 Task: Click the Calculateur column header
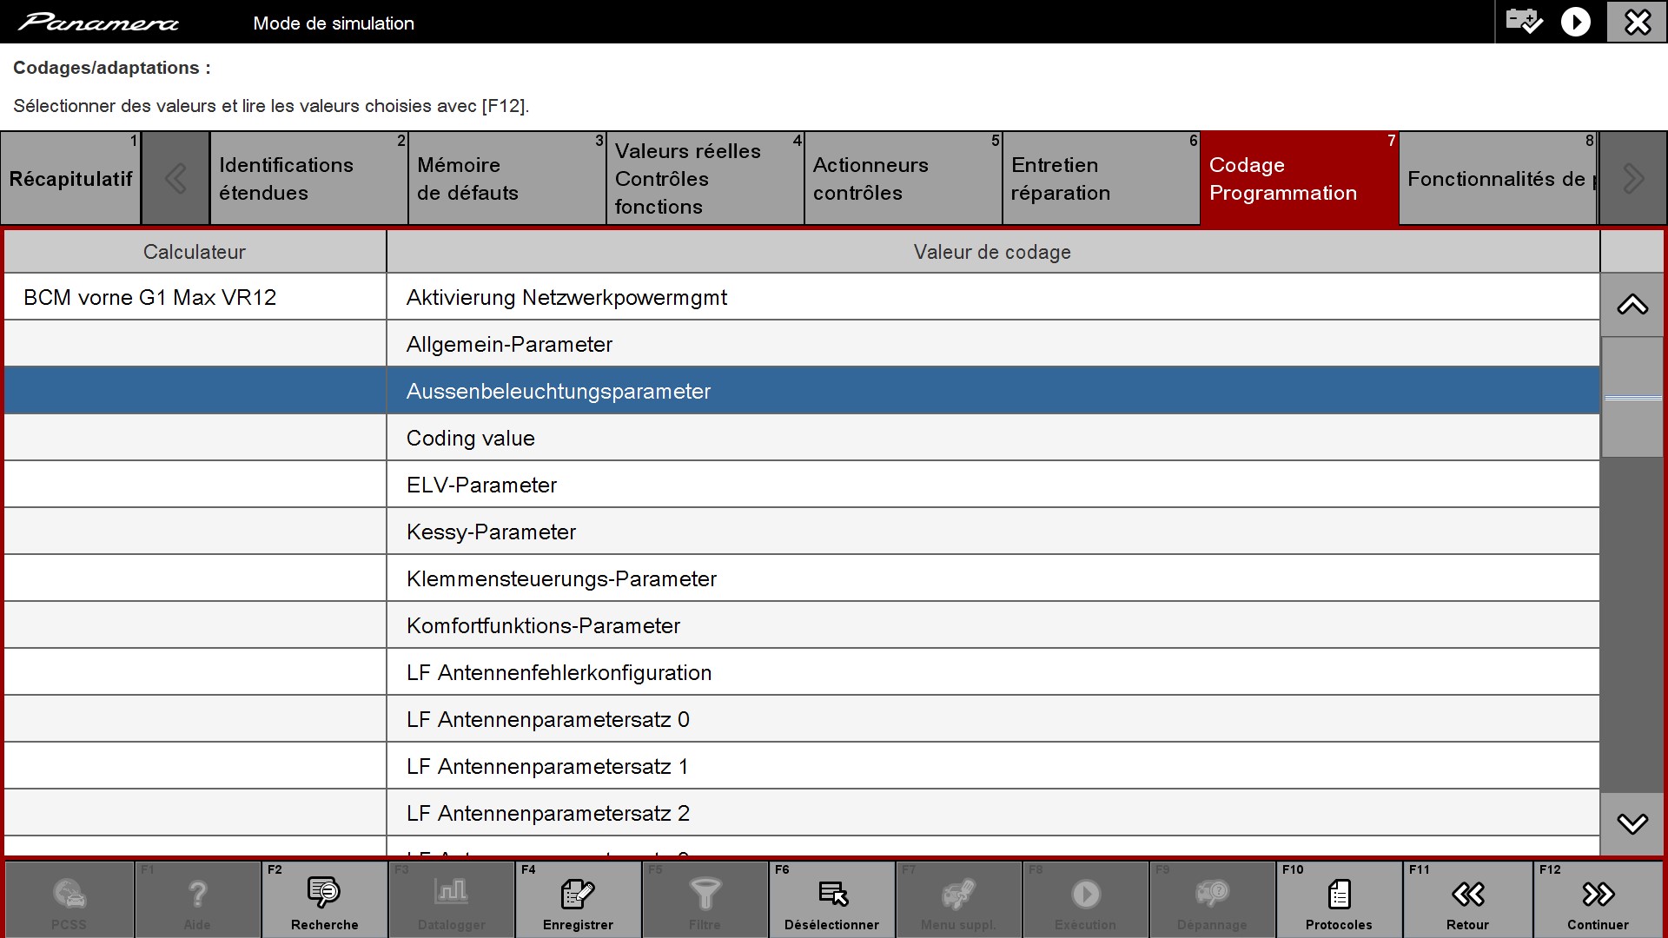coord(195,252)
